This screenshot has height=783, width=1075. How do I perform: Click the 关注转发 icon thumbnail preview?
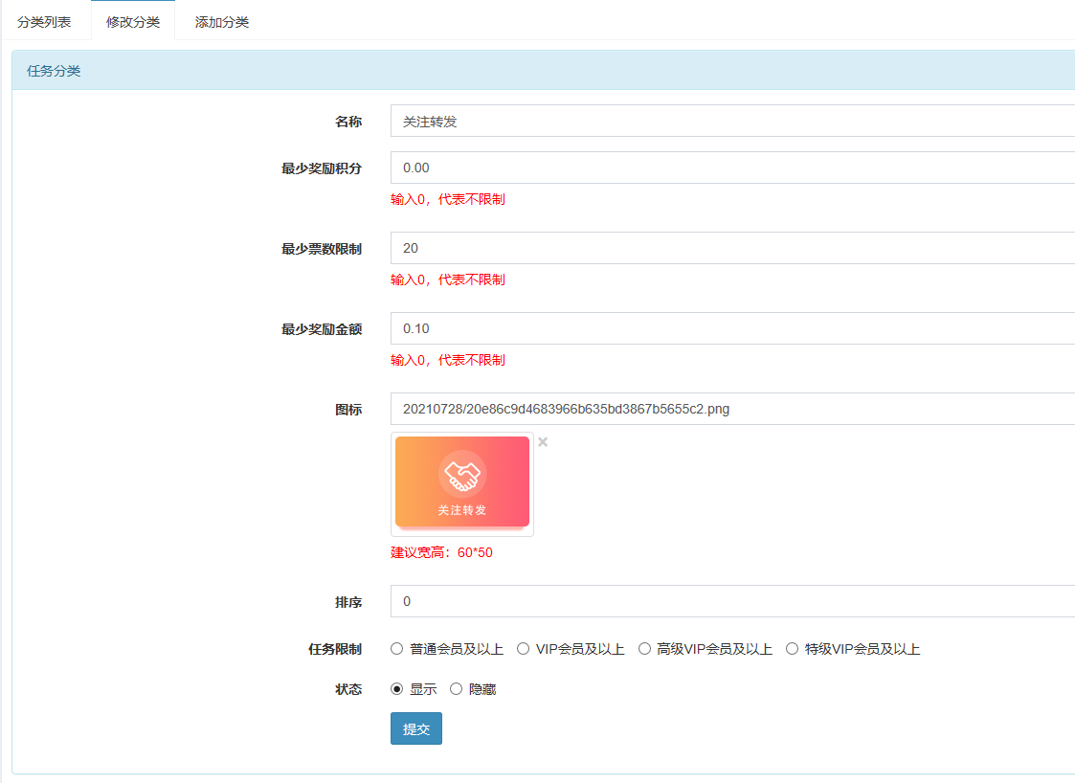[x=462, y=482]
